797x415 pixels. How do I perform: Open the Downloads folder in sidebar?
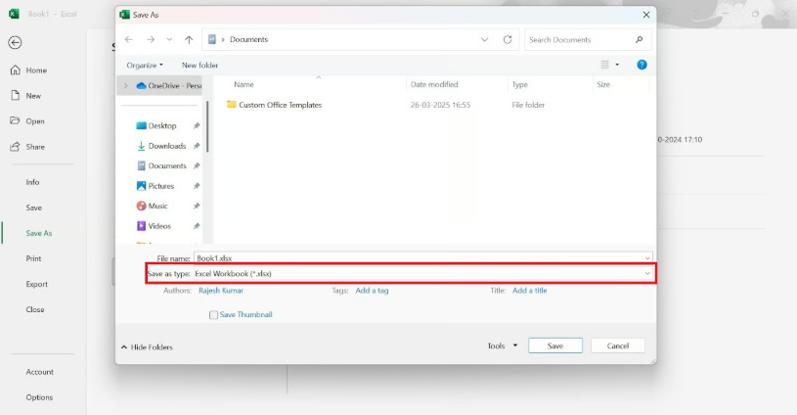[x=166, y=146]
